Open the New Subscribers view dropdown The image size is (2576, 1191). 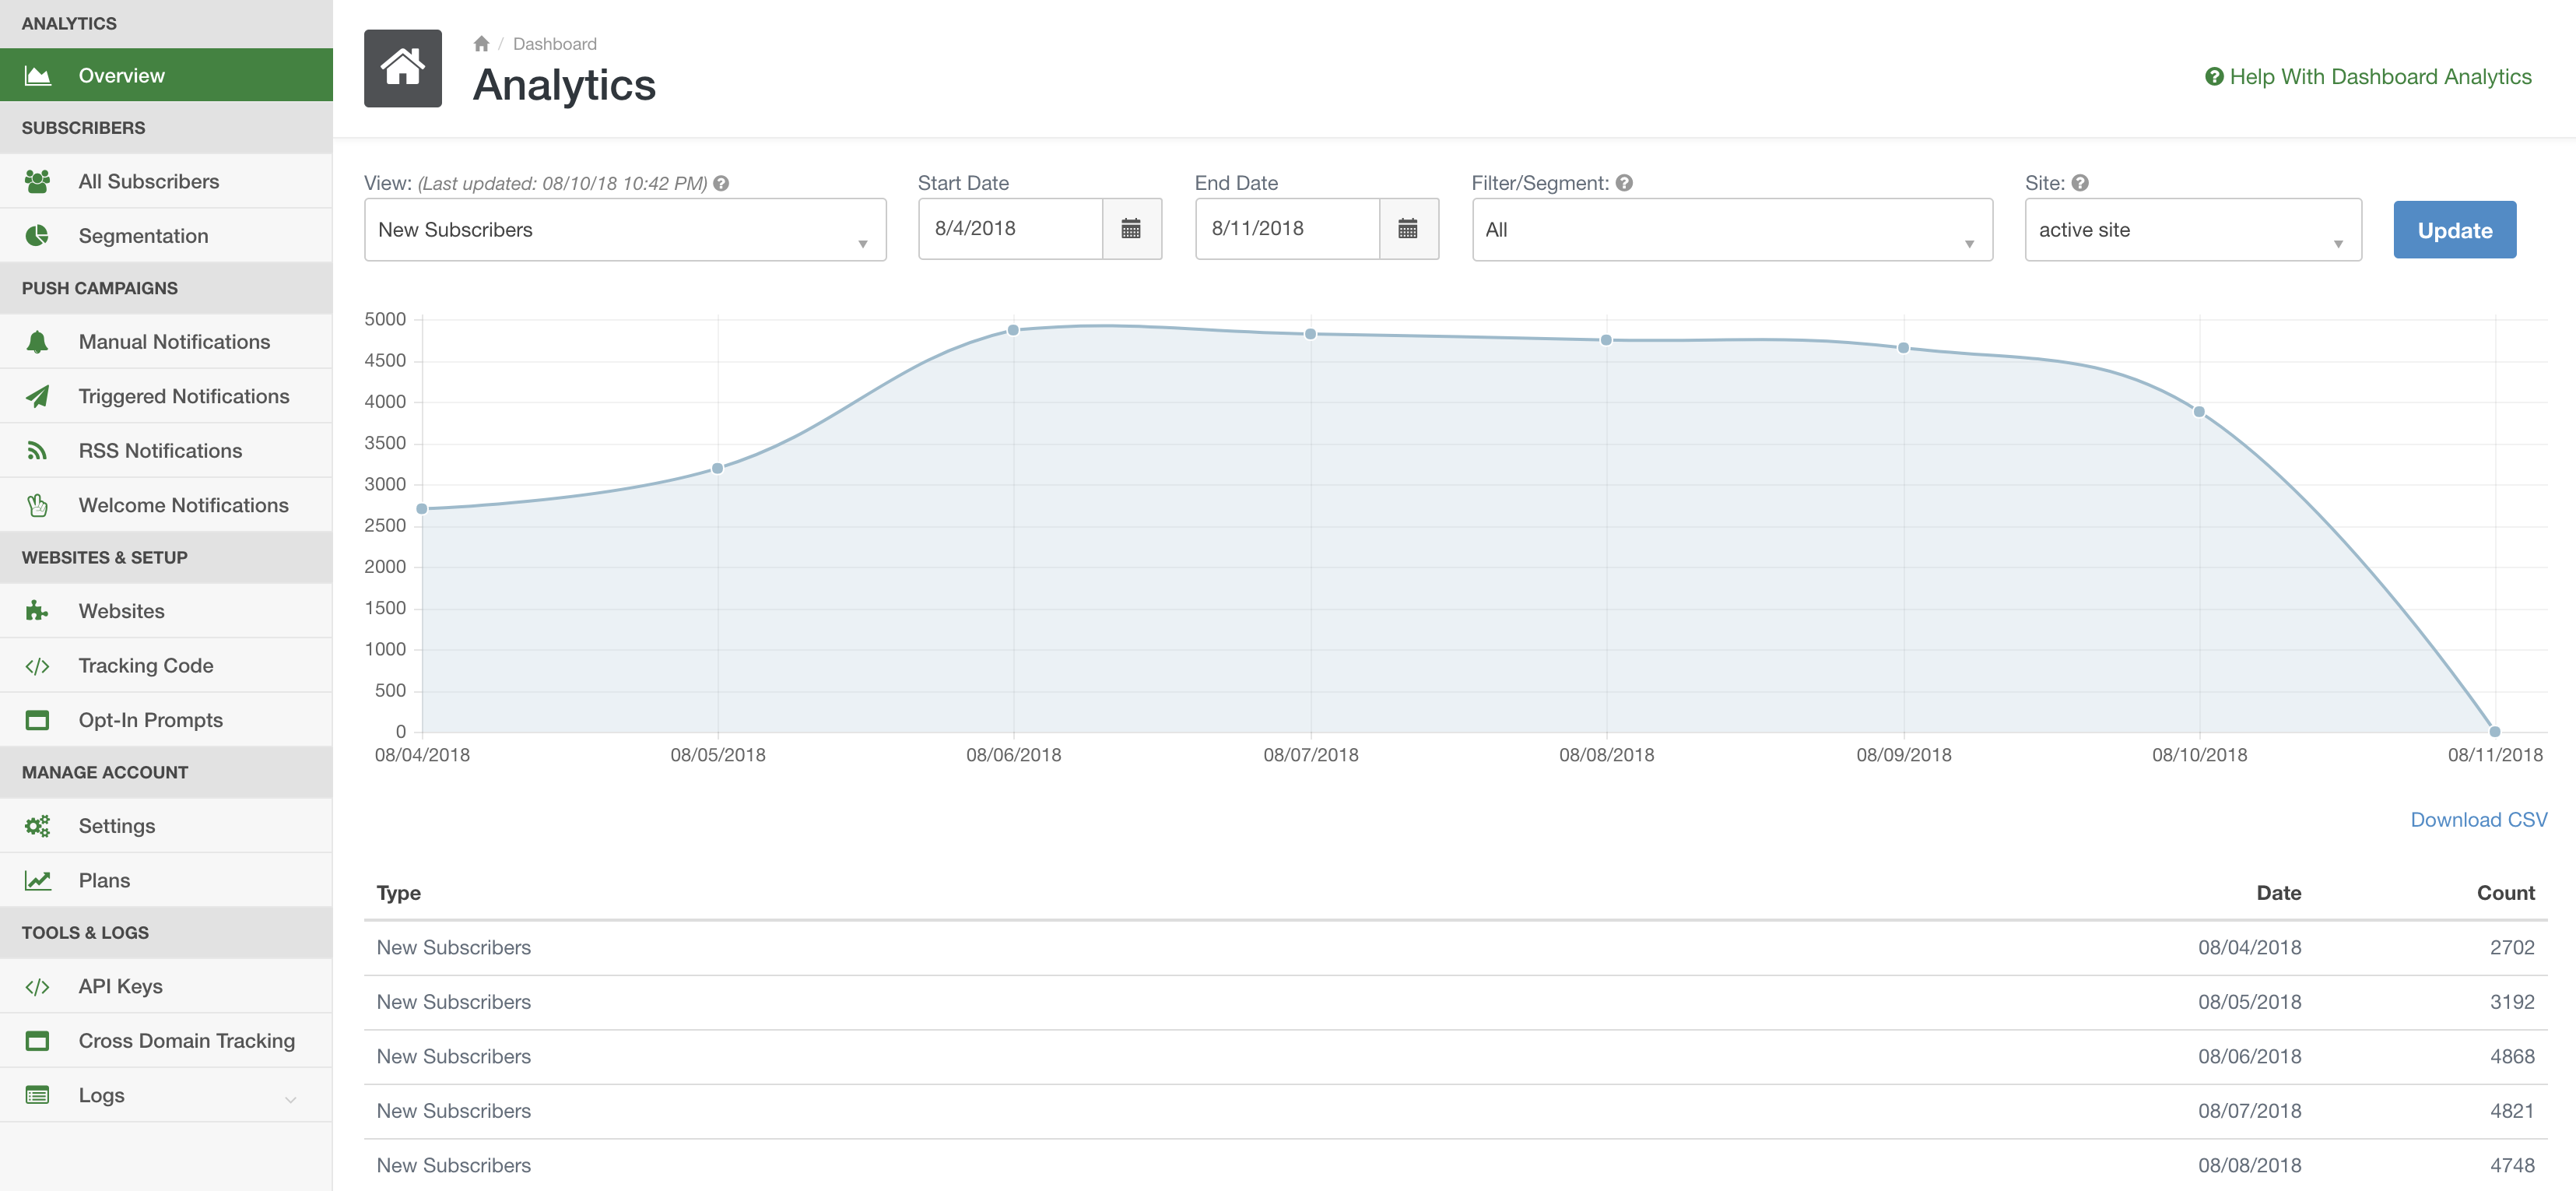click(x=624, y=230)
